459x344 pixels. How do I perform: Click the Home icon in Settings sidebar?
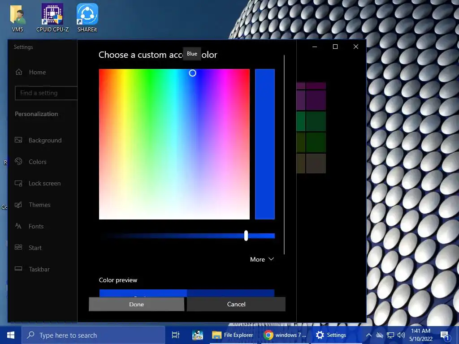pos(19,72)
